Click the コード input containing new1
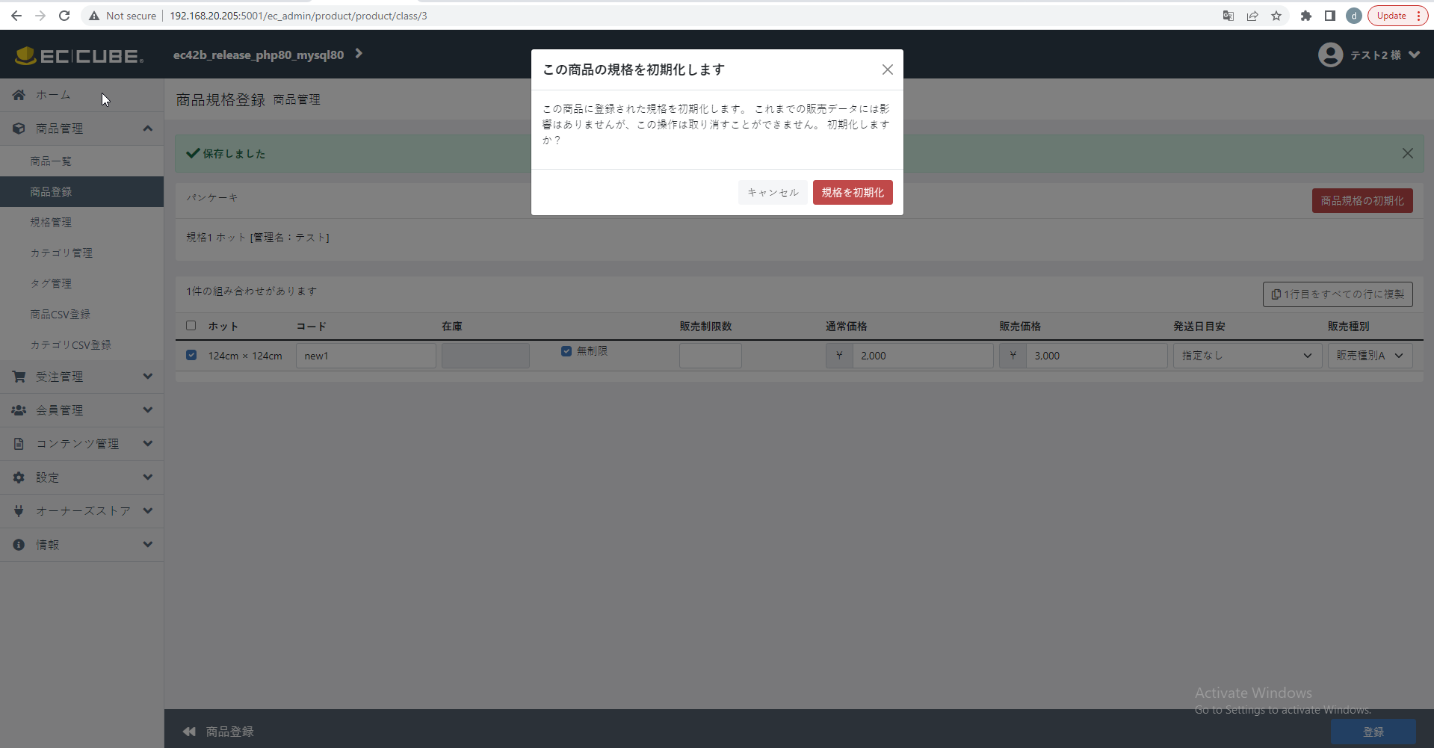This screenshot has width=1434, height=748. pos(365,355)
